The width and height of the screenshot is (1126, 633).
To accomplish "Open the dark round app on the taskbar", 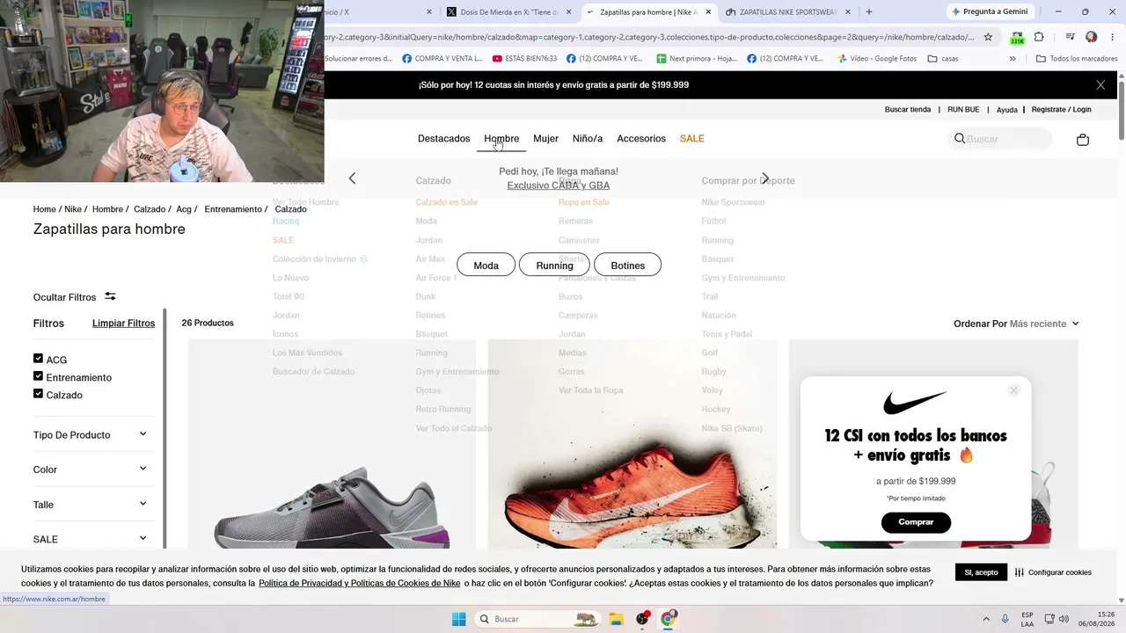I will pyautogui.click(x=642, y=619).
